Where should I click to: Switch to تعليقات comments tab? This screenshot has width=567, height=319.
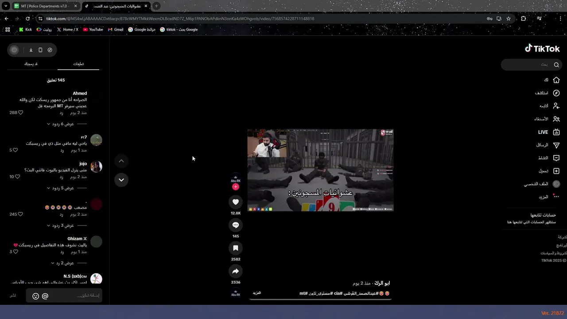(x=78, y=64)
